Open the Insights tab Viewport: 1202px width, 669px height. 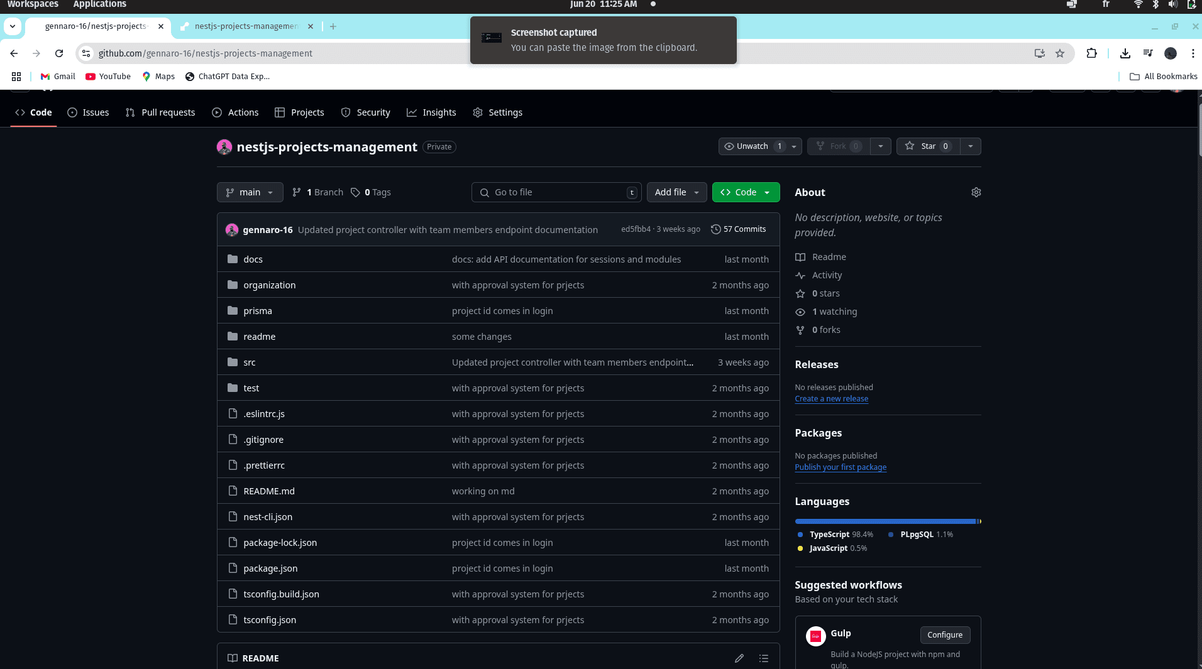pos(431,112)
